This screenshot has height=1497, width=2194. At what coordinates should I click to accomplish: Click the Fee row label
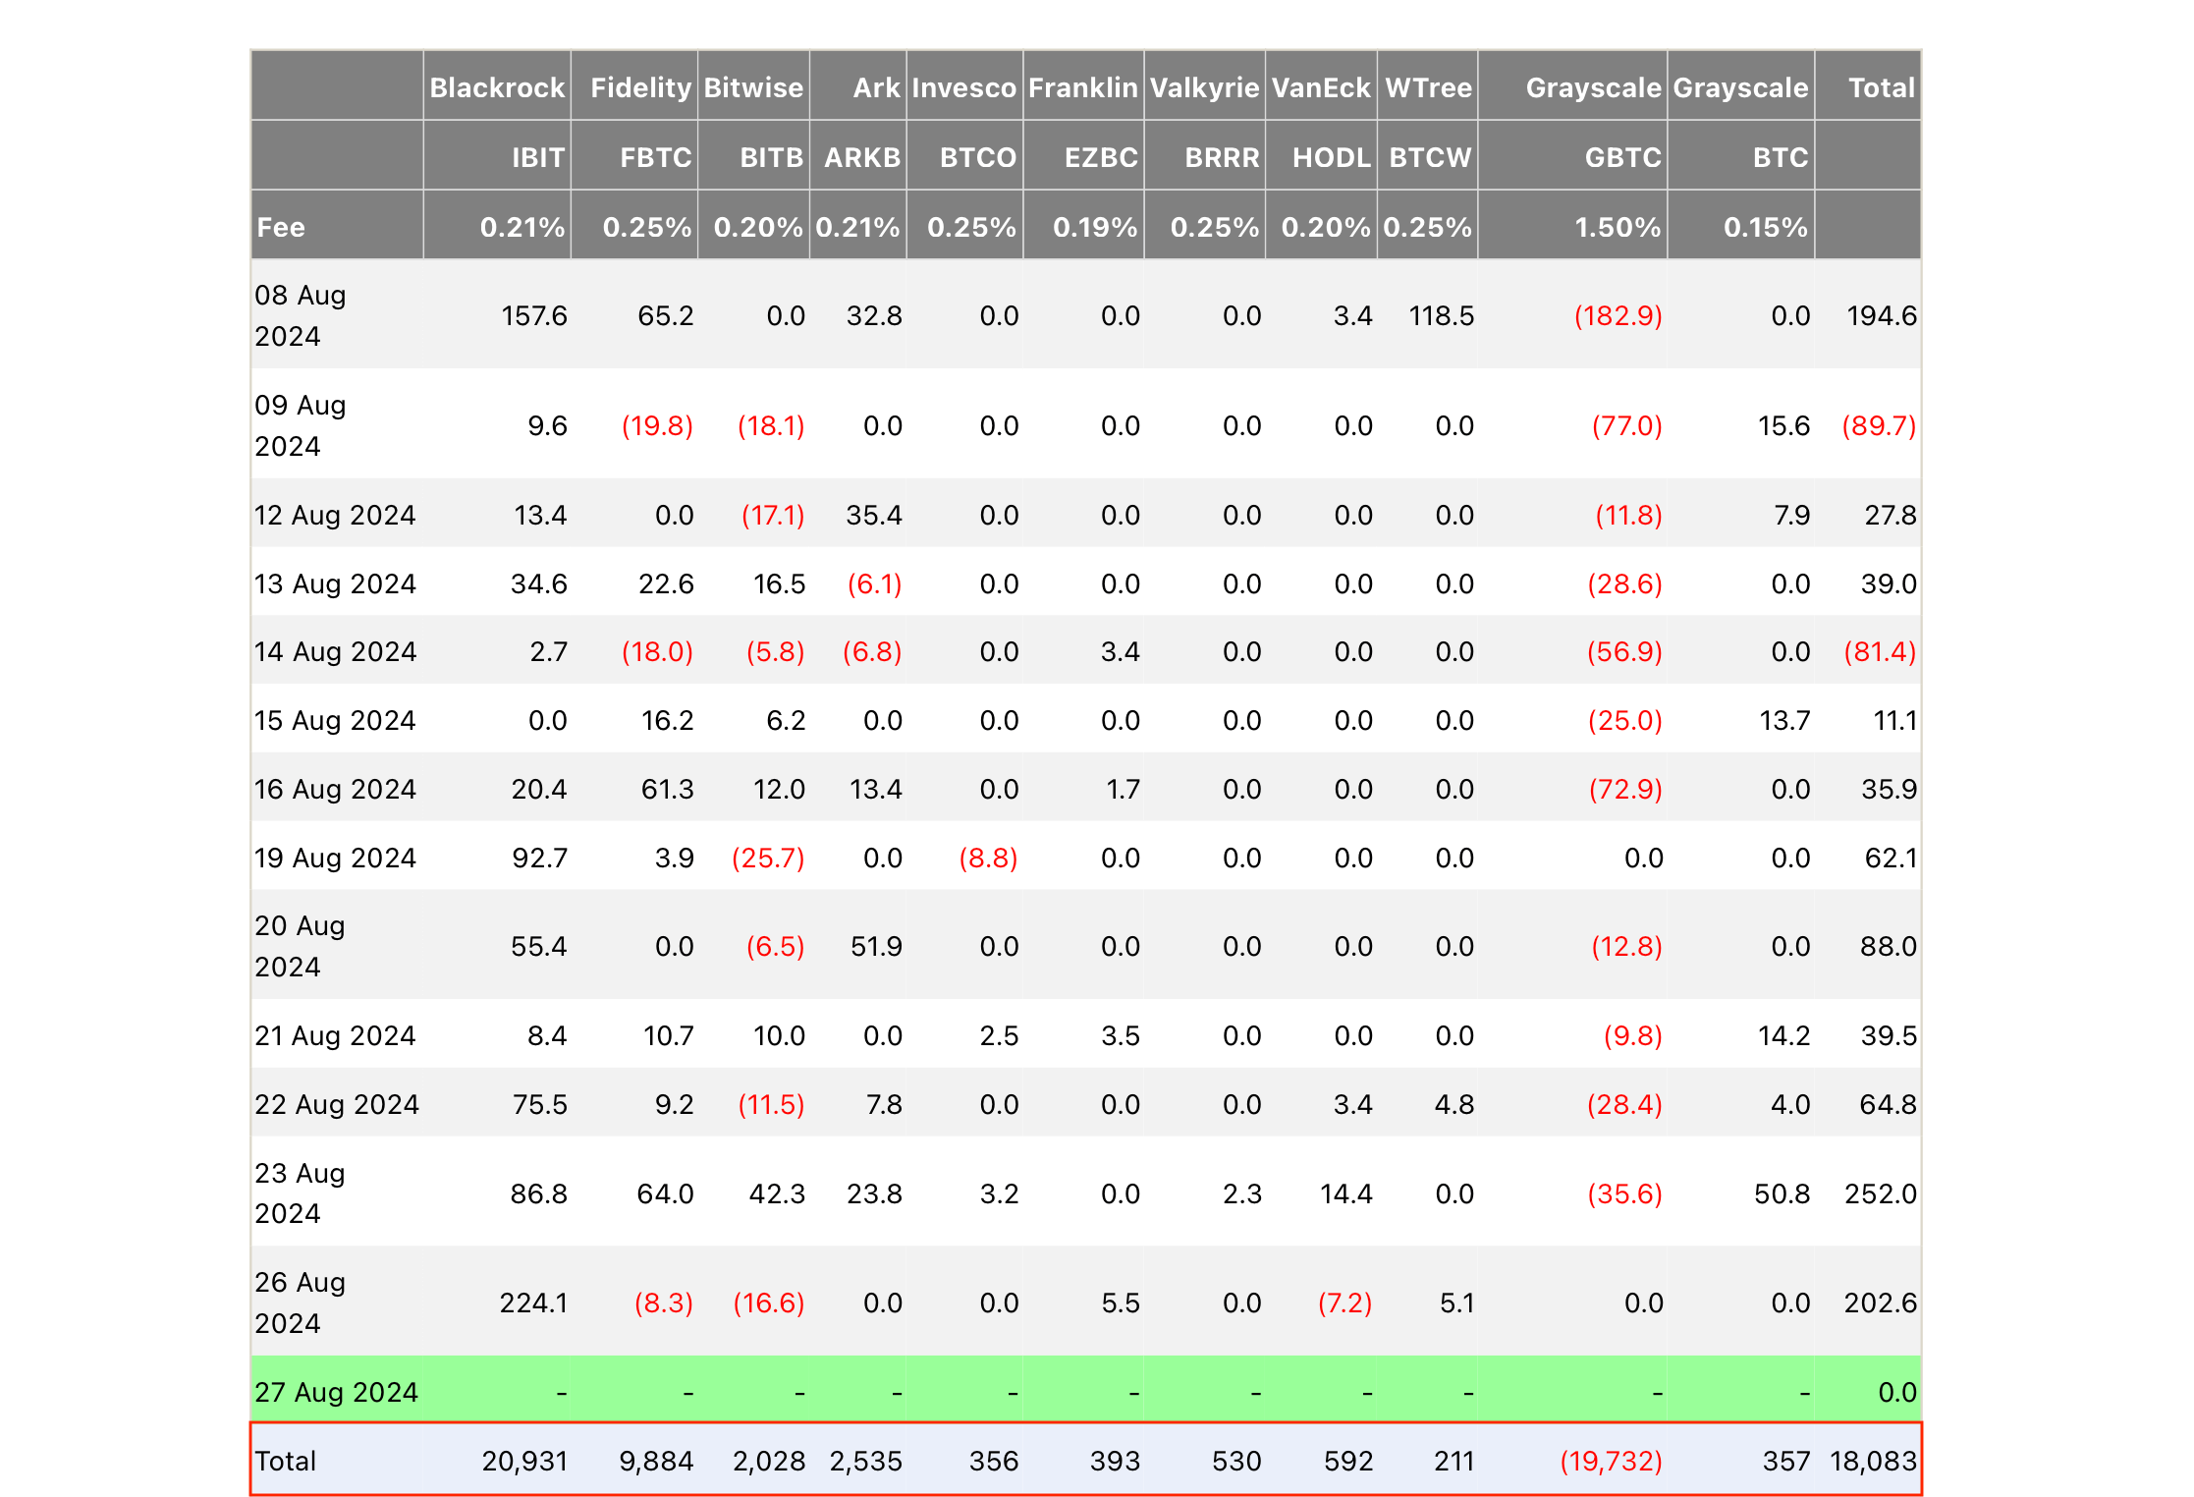pos(281,227)
